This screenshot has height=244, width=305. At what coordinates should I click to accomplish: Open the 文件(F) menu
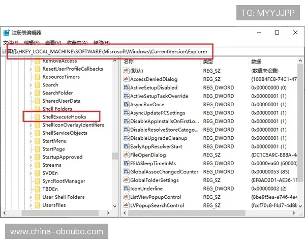click(10, 43)
